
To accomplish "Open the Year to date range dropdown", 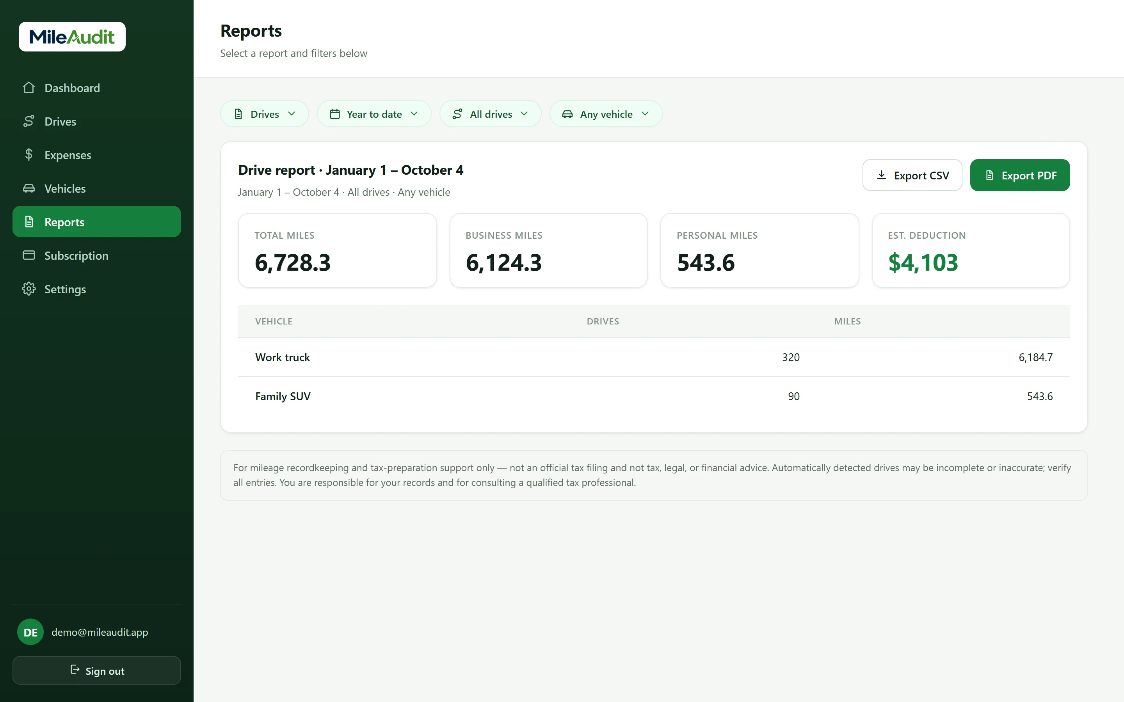I will point(374,114).
